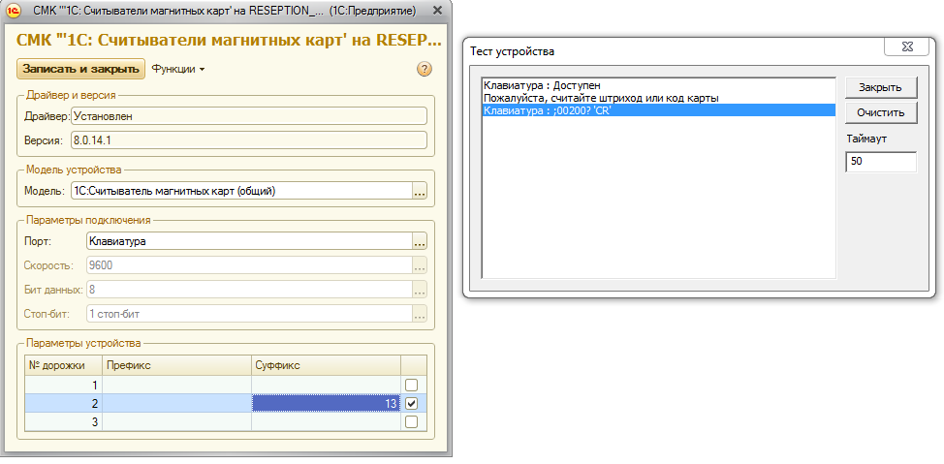Image resolution: width=944 pixels, height=464 pixels.
Task: Close the СМК settings window
Action: tap(438, 11)
